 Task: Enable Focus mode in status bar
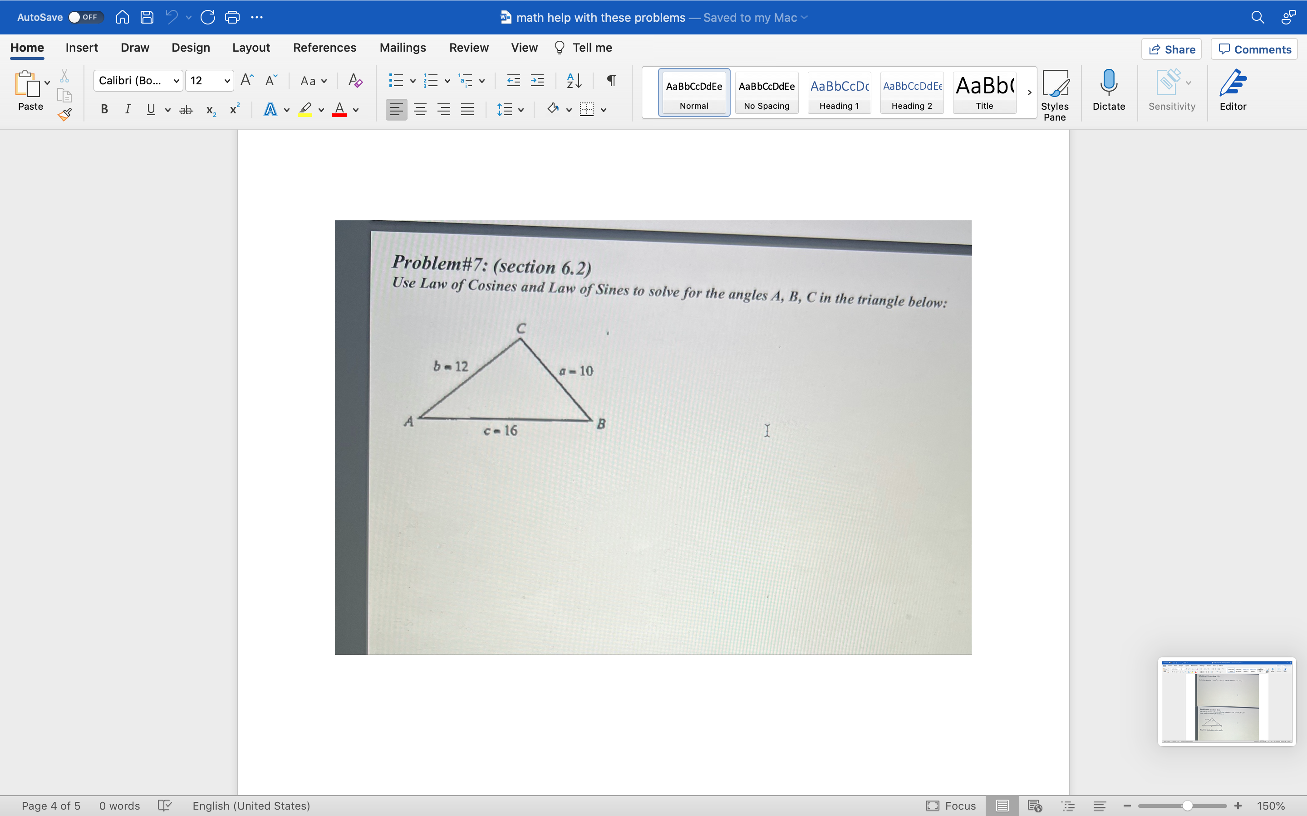950,805
